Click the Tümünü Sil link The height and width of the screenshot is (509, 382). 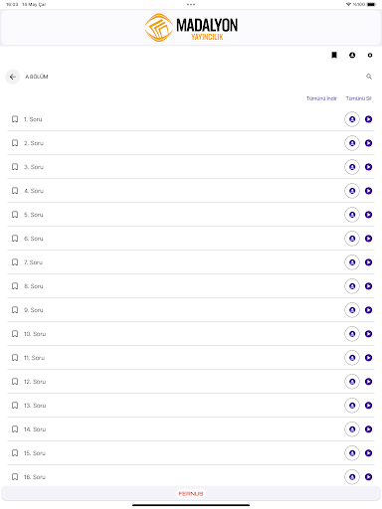[x=359, y=98]
